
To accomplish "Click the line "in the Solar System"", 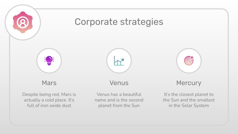I will 189,106.
